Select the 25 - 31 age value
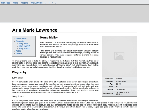The width and height of the screenshot is (149, 111). tap(119, 84)
